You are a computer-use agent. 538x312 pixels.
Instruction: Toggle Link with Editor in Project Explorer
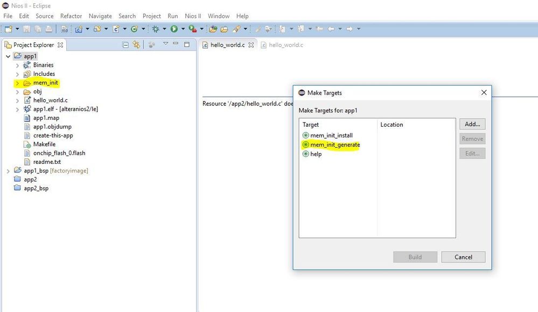coord(137,45)
